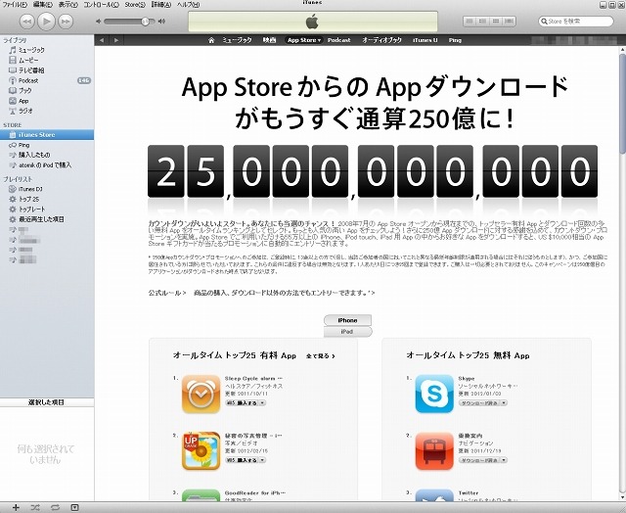The width and height of the screenshot is (626, 513).
Task: Click the next track button
Action: pos(66,22)
